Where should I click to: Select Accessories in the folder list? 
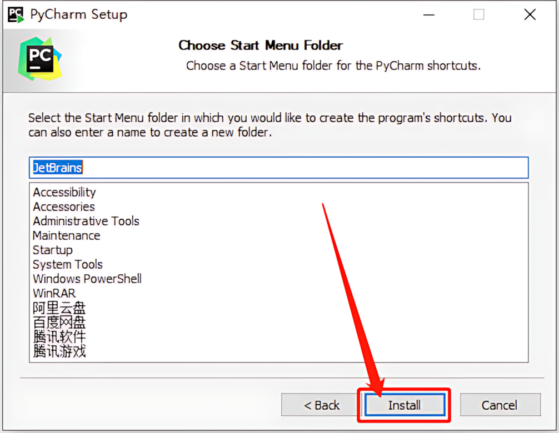coord(64,207)
